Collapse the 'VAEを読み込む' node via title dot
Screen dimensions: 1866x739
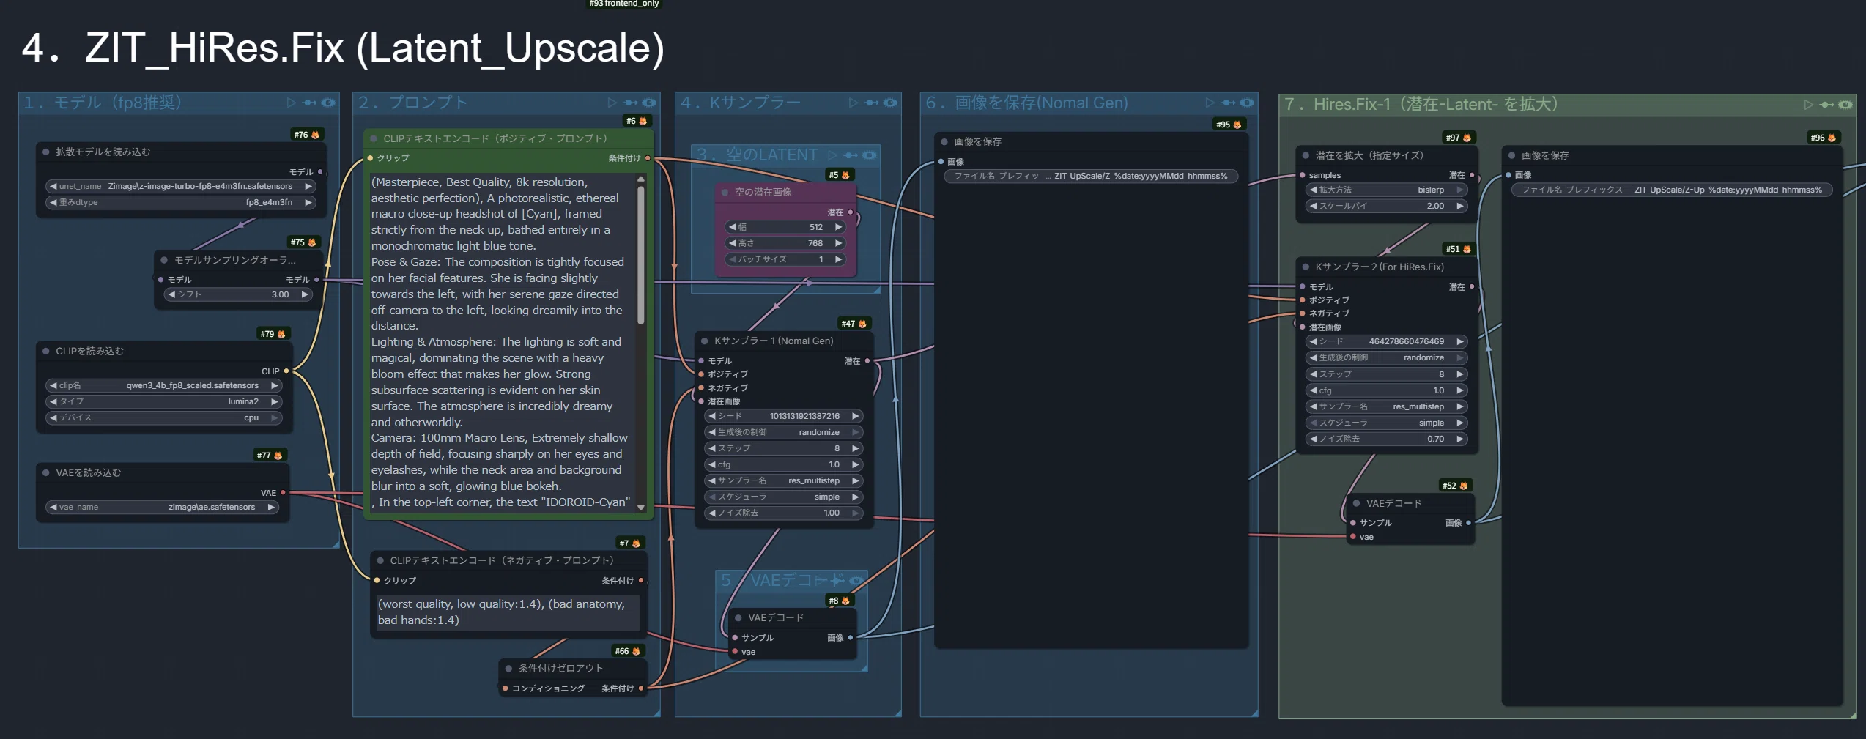pyautogui.click(x=45, y=473)
